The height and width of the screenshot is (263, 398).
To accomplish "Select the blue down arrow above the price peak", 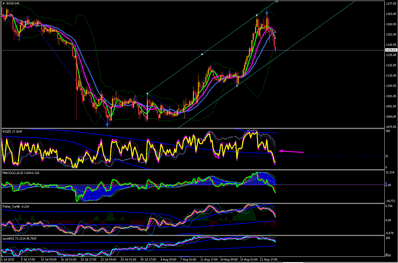I will [267, 13].
